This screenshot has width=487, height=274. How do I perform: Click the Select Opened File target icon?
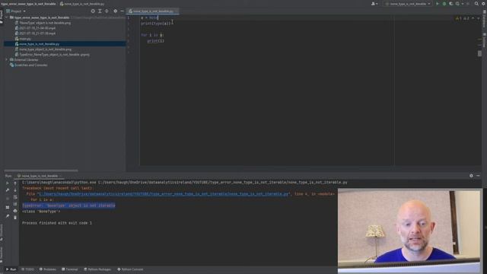coord(93,11)
